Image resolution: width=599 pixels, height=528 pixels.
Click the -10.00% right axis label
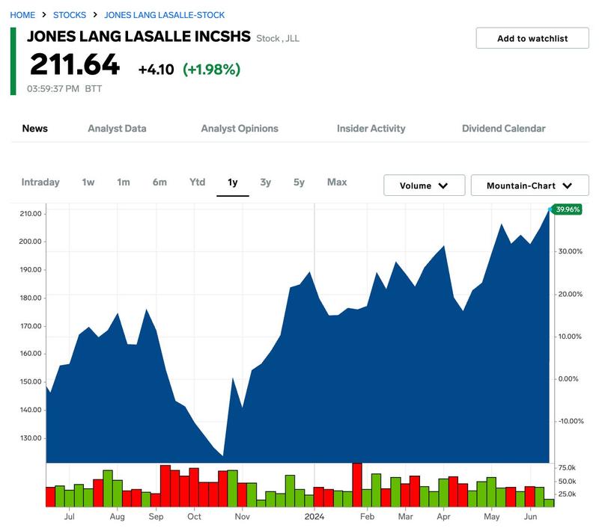[x=571, y=421]
